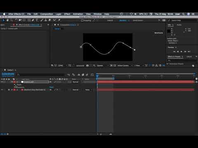Switch to the Standard workspace
This screenshot has width=198, height=148.
point(123,21)
